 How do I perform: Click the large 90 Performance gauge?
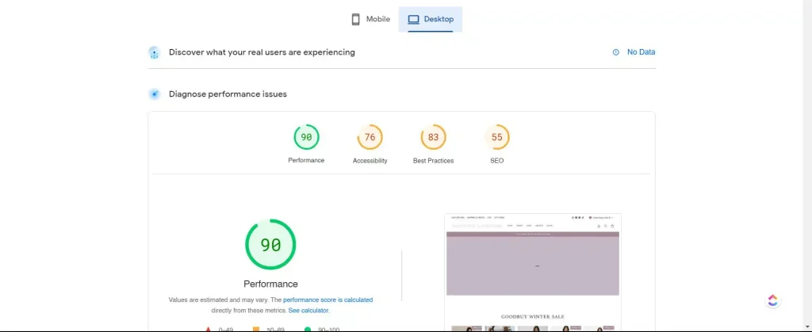coord(270,245)
